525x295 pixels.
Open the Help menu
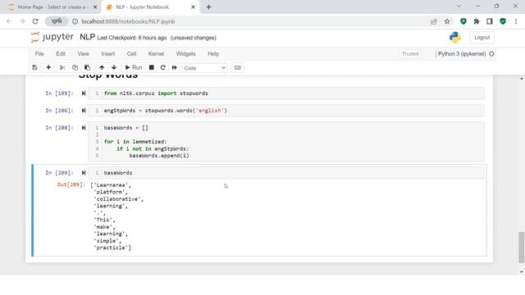[x=213, y=54]
